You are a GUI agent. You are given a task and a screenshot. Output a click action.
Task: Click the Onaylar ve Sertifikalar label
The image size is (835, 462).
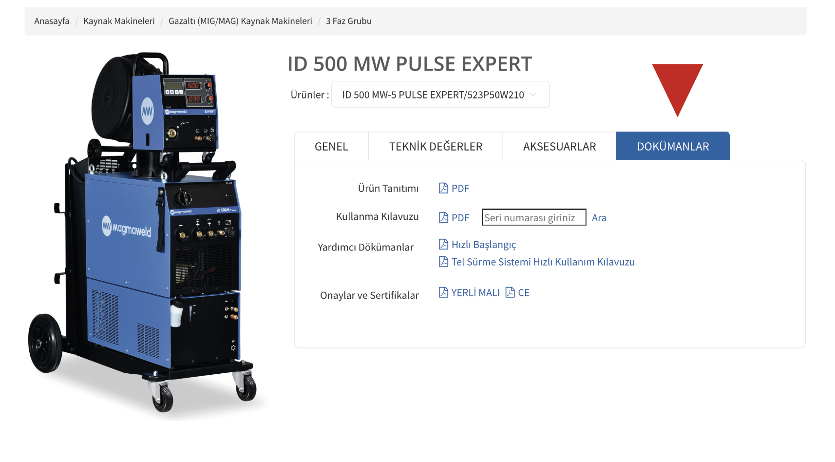point(369,295)
